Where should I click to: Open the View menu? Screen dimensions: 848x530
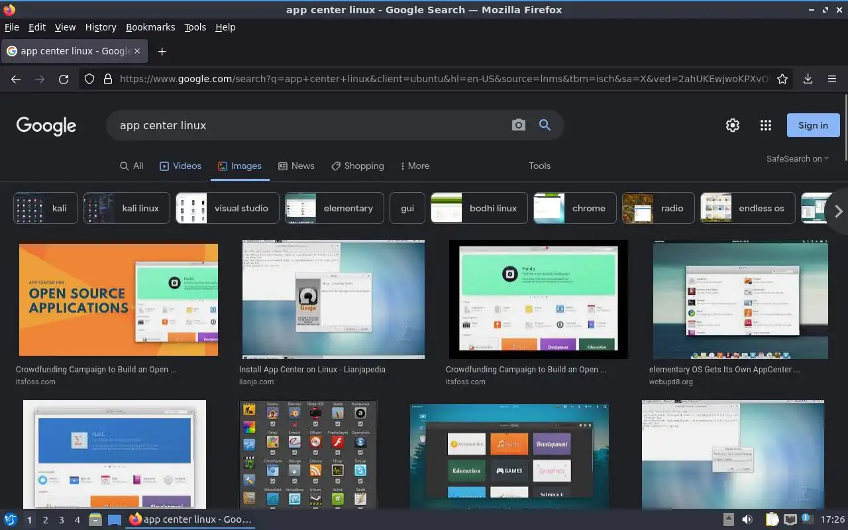tap(65, 27)
